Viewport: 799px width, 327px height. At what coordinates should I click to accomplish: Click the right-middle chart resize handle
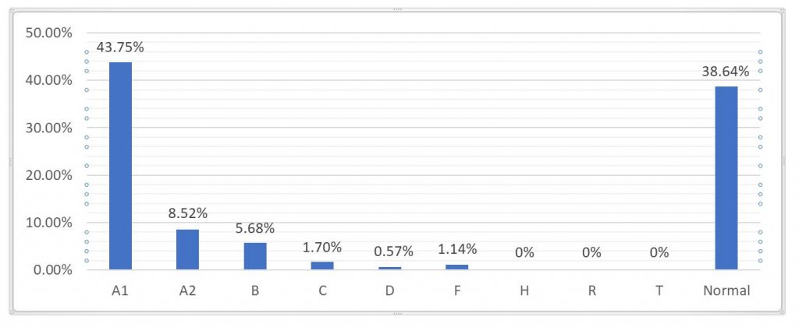click(x=785, y=161)
